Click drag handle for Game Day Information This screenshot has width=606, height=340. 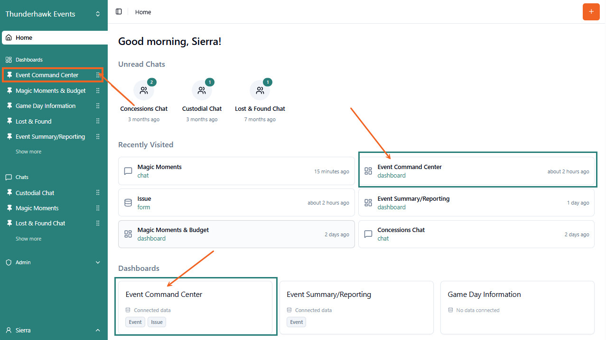(x=98, y=106)
